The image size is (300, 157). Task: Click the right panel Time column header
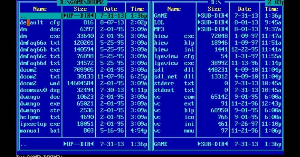coord(271,9)
